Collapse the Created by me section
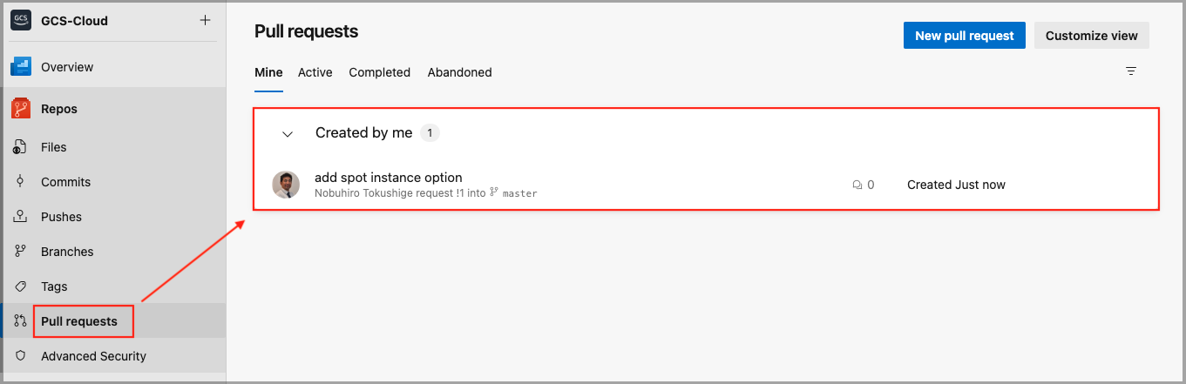1186x384 pixels. pos(288,134)
